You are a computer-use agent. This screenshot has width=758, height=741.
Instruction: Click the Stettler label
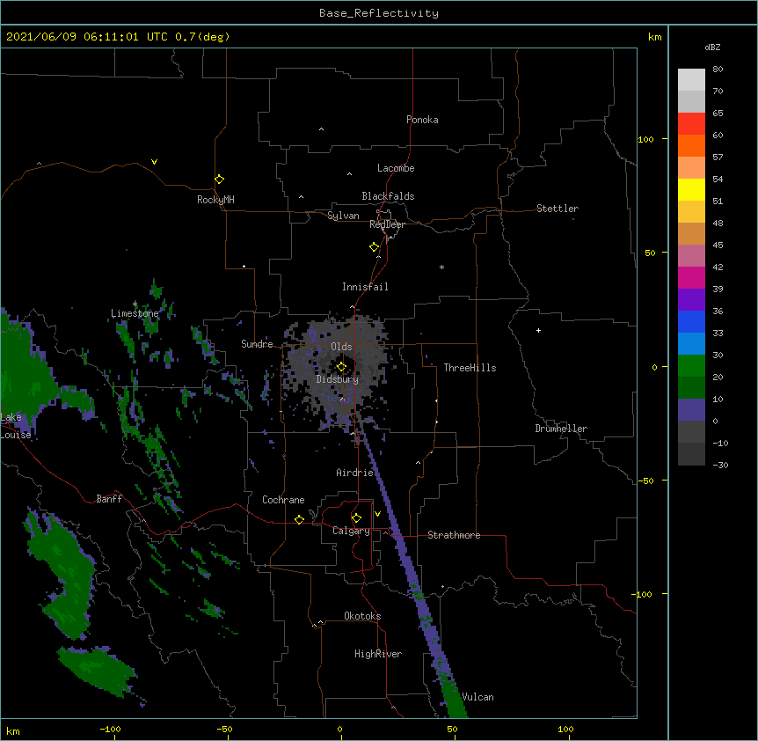pos(558,209)
